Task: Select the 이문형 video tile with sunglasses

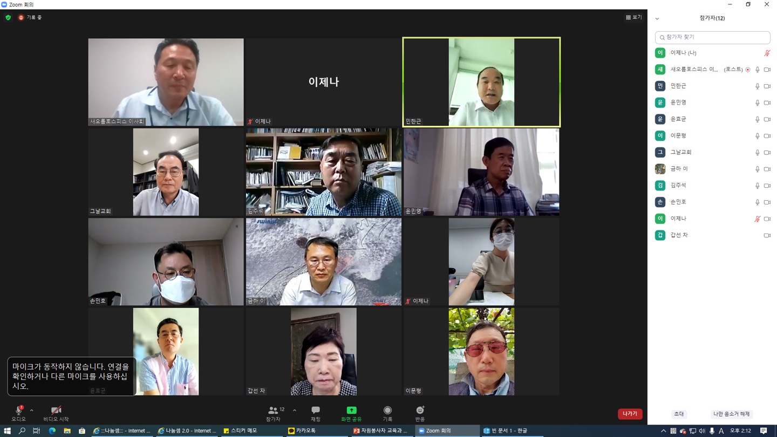Action: point(481,352)
